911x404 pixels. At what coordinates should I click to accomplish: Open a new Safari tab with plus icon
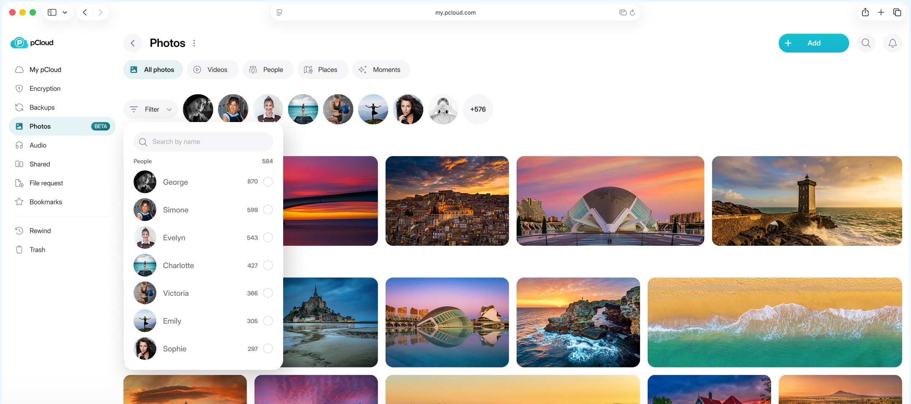(881, 12)
